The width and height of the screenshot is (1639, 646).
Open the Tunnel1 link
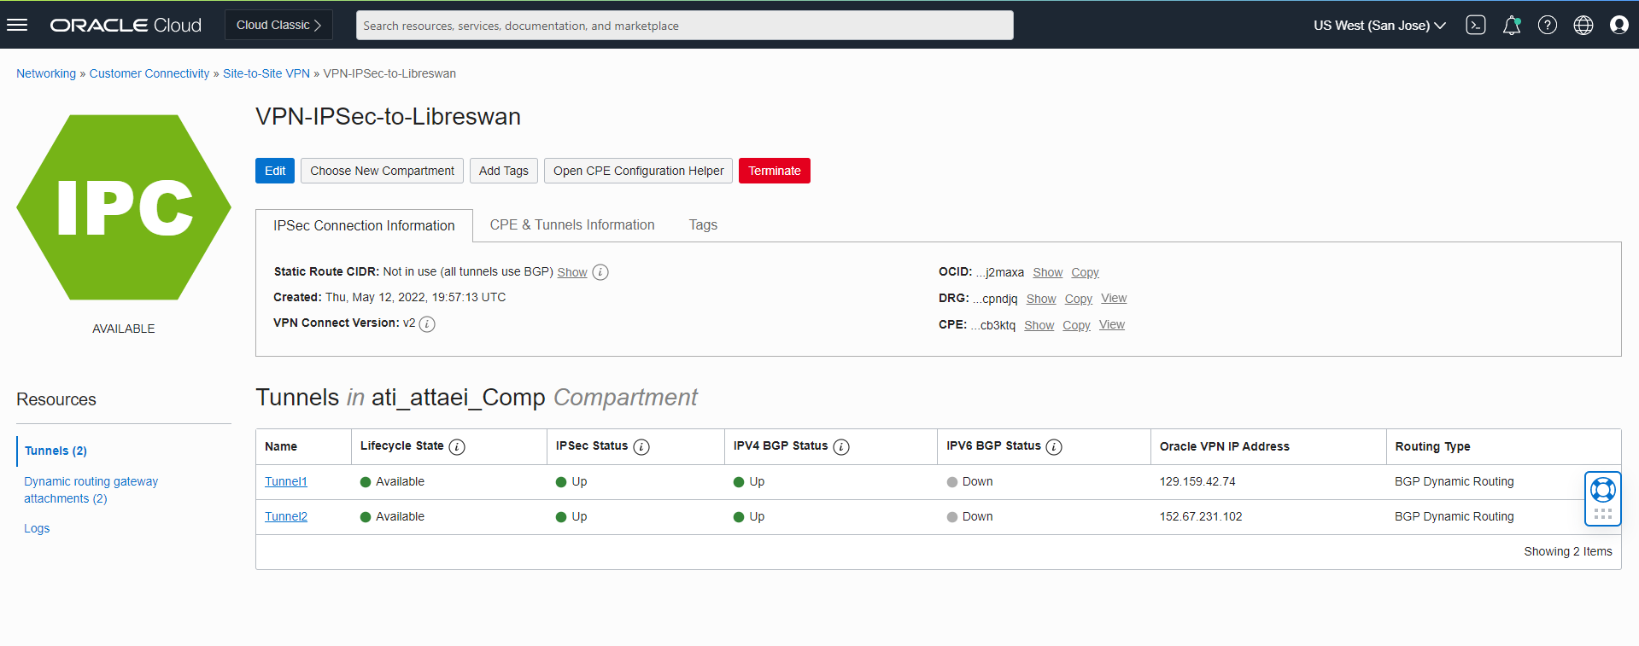(x=285, y=482)
